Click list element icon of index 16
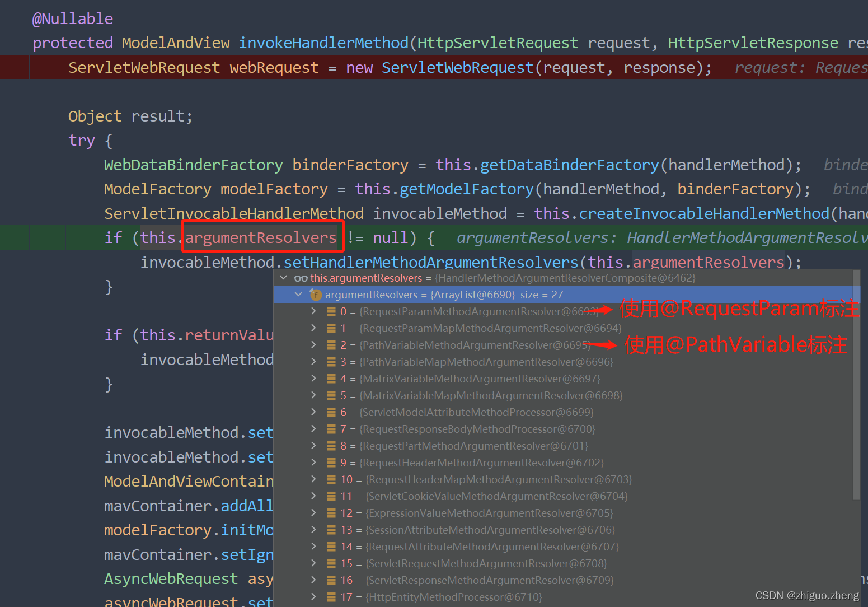 coord(331,580)
